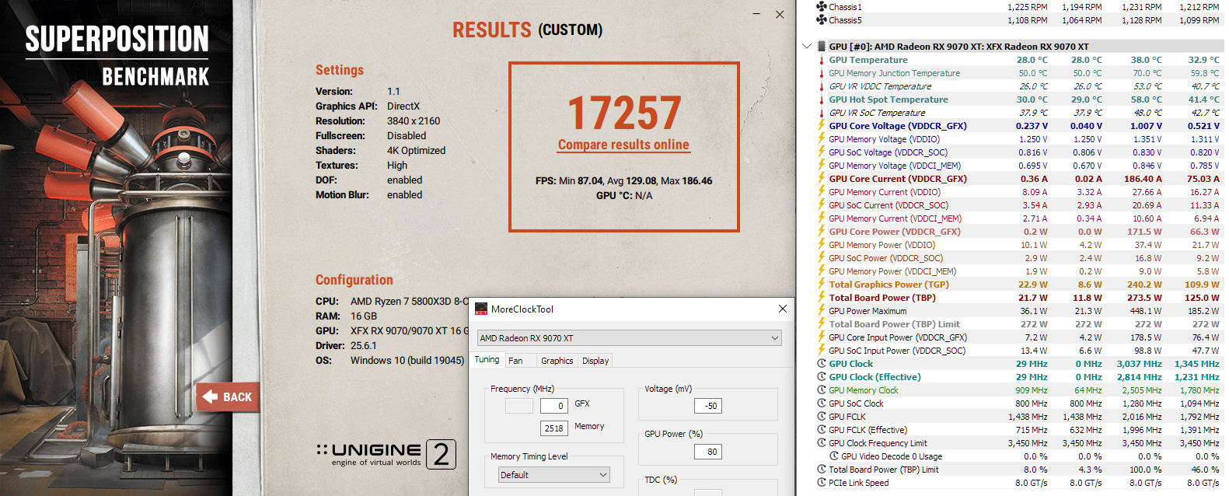
Task: Click the GPU chip icon in the GPU [#0] header
Action: tap(822, 47)
